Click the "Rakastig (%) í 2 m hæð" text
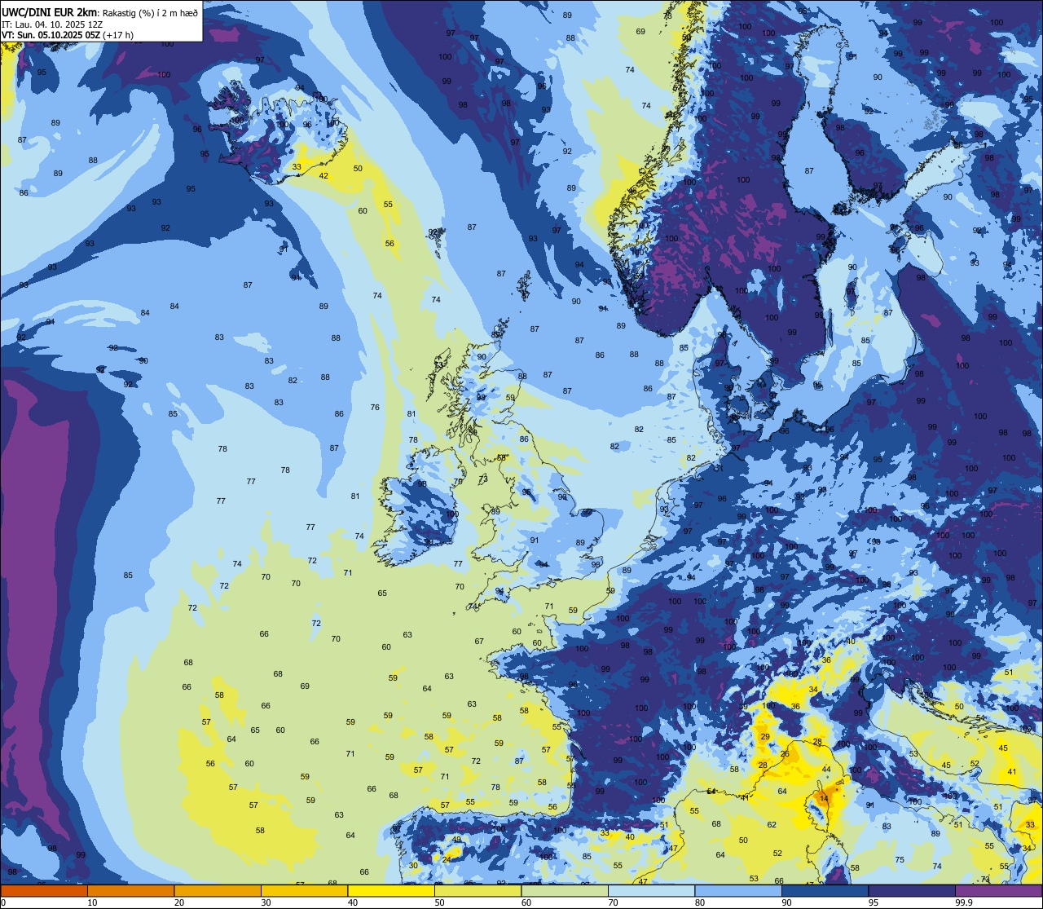Screen dimensions: 1043x909 pyautogui.click(x=149, y=12)
